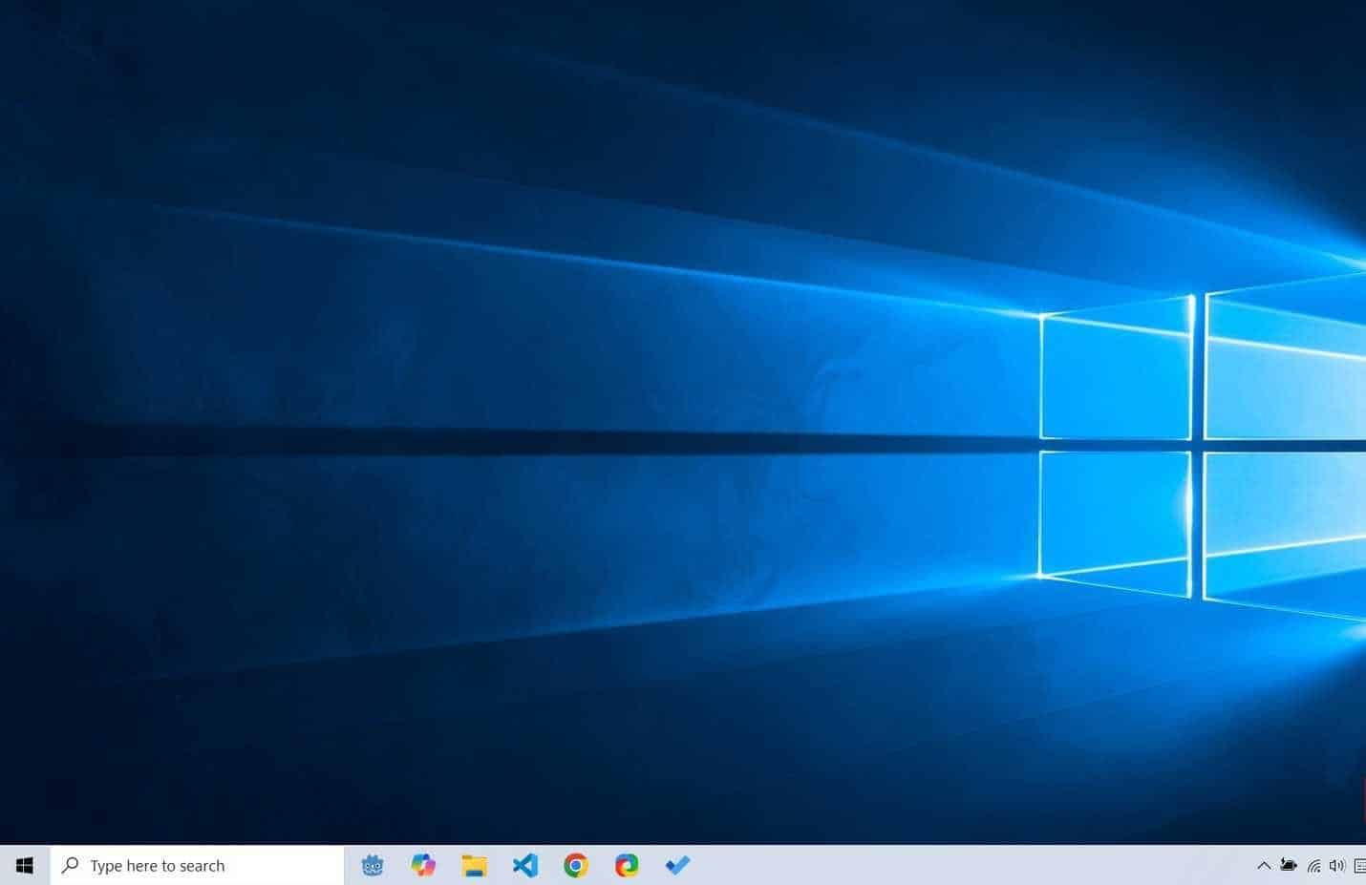Open the multicolored Edge icon beside Chrome
This screenshot has height=885, width=1366.
tap(627, 866)
